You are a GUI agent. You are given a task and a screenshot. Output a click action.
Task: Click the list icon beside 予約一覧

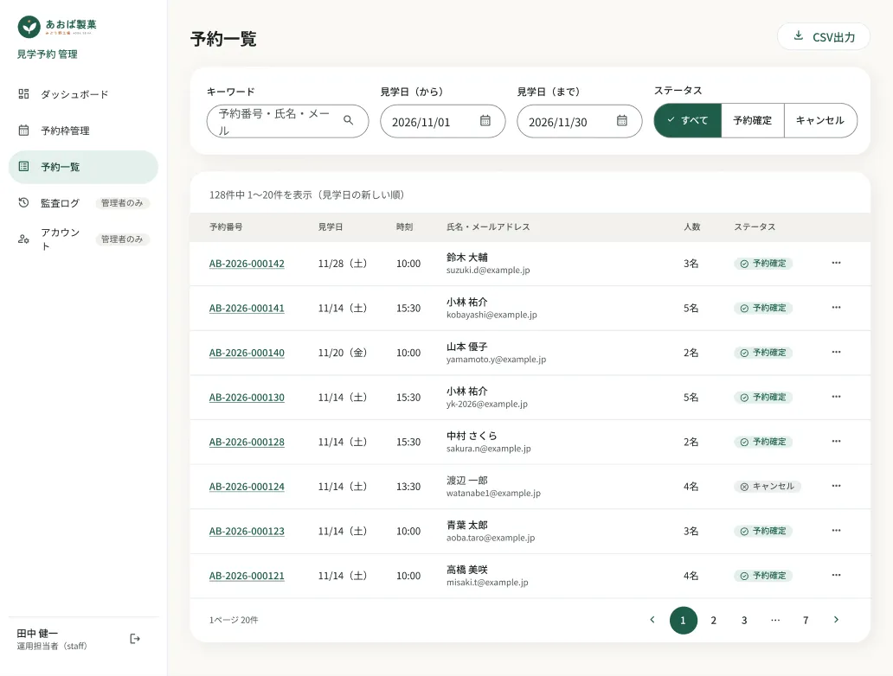23,167
